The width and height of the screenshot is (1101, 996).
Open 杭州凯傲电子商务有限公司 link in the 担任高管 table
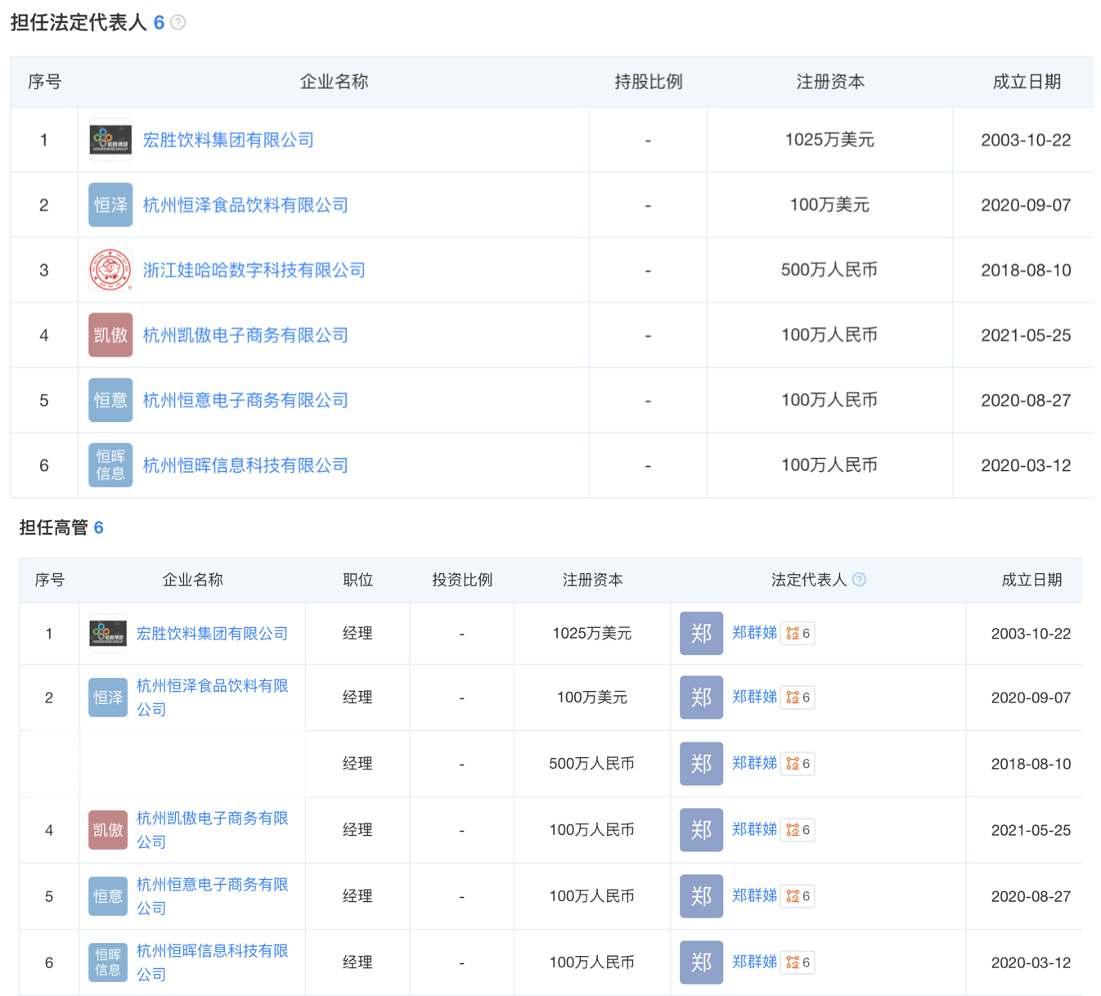coord(212,830)
